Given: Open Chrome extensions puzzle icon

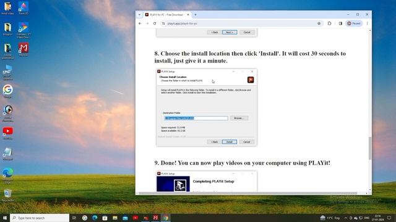Looking at the screenshot, I should pos(329,23).
